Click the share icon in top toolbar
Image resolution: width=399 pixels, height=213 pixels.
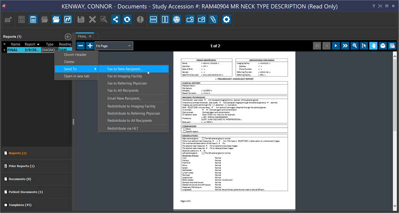click(115, 19)
